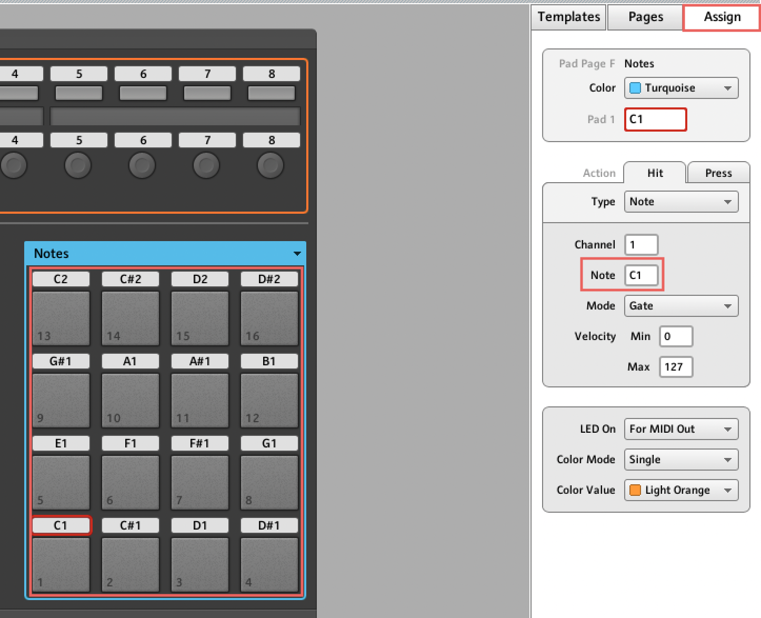Viewport: 761px width, 618px height.
Task: Open the Turquoise color dropdown
Action: tap(681, 88)
